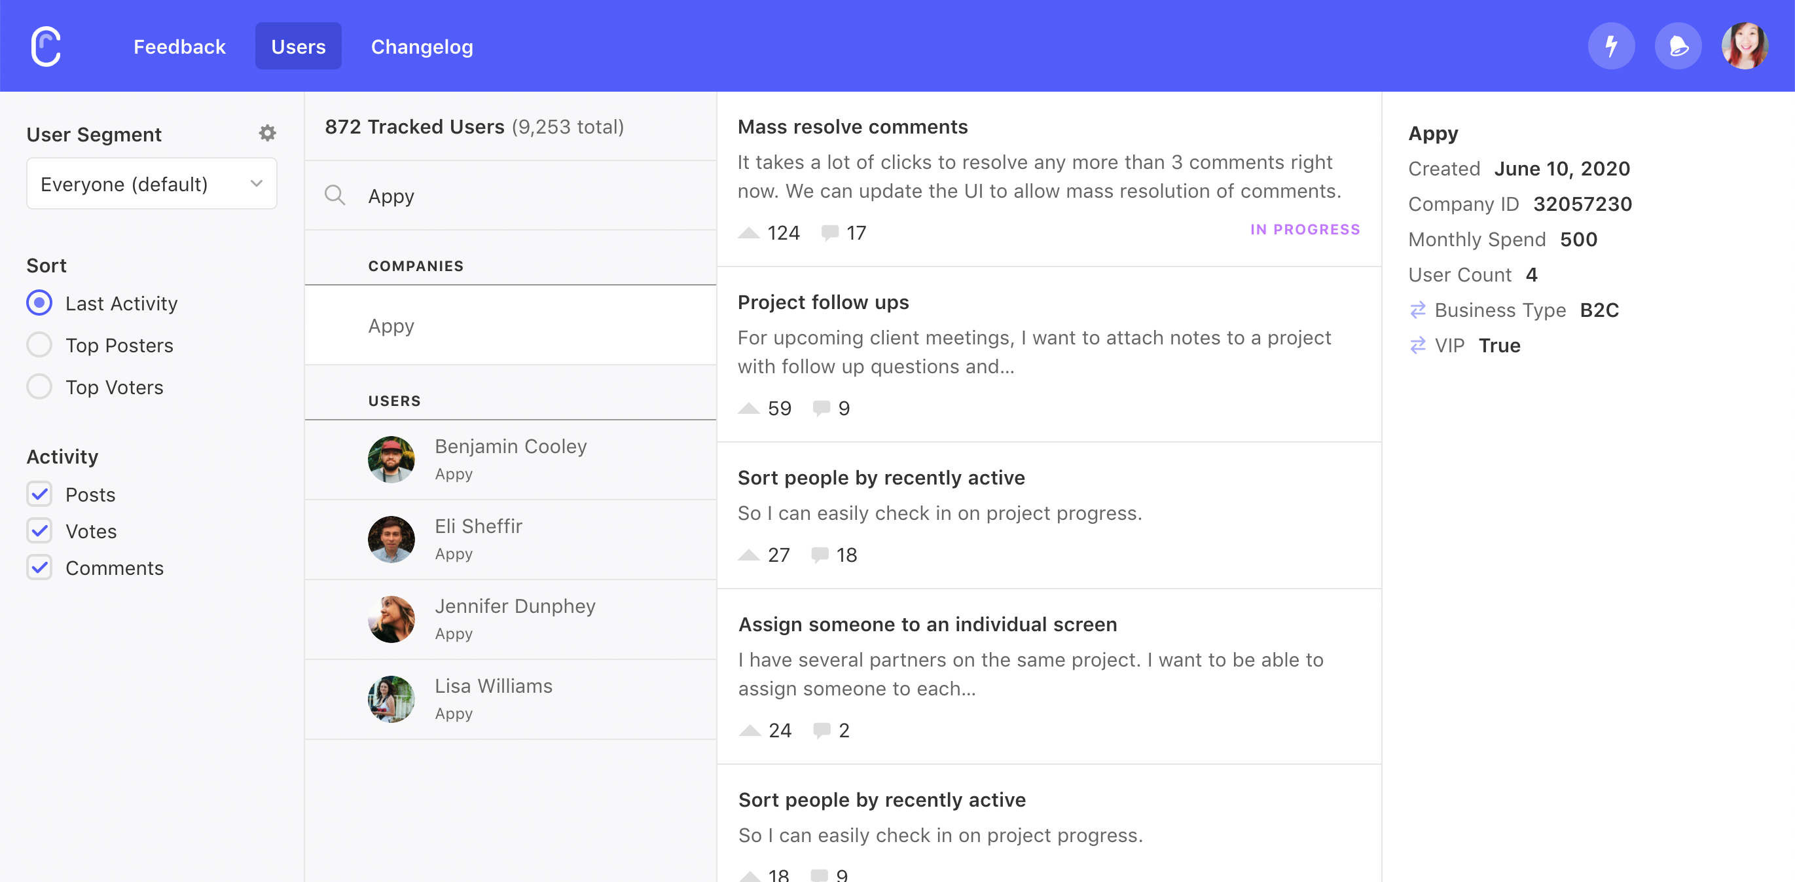1795x882 pixels.
Task: Click Lisa Williams's avatar
Action: point(391,699)
